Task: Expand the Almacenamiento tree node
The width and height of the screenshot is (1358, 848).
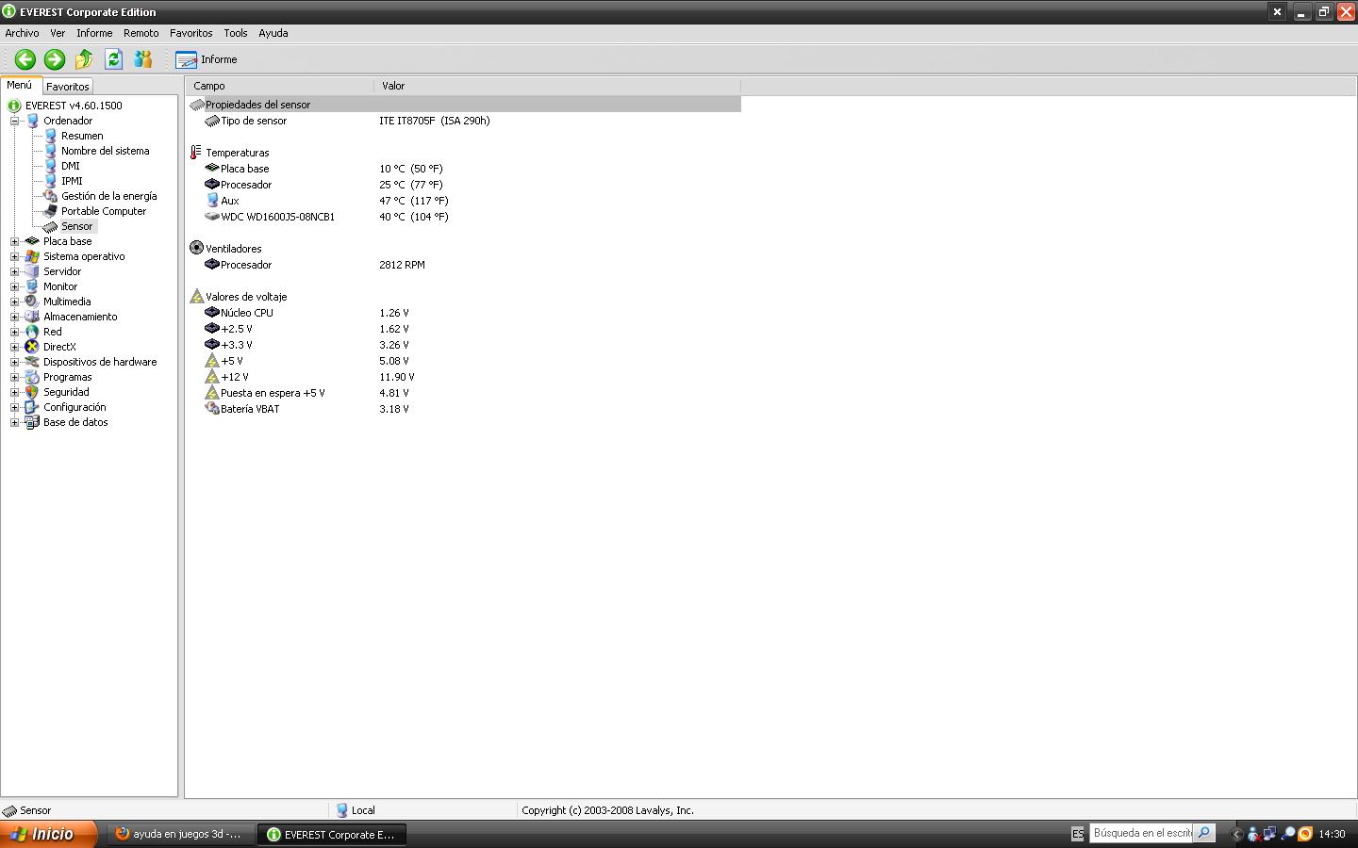Action: pos(15,317)
